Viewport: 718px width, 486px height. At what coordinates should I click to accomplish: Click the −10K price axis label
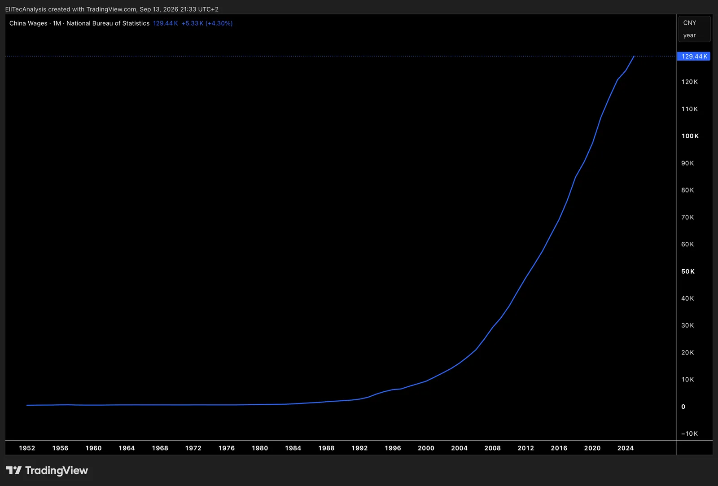point(689,434)
